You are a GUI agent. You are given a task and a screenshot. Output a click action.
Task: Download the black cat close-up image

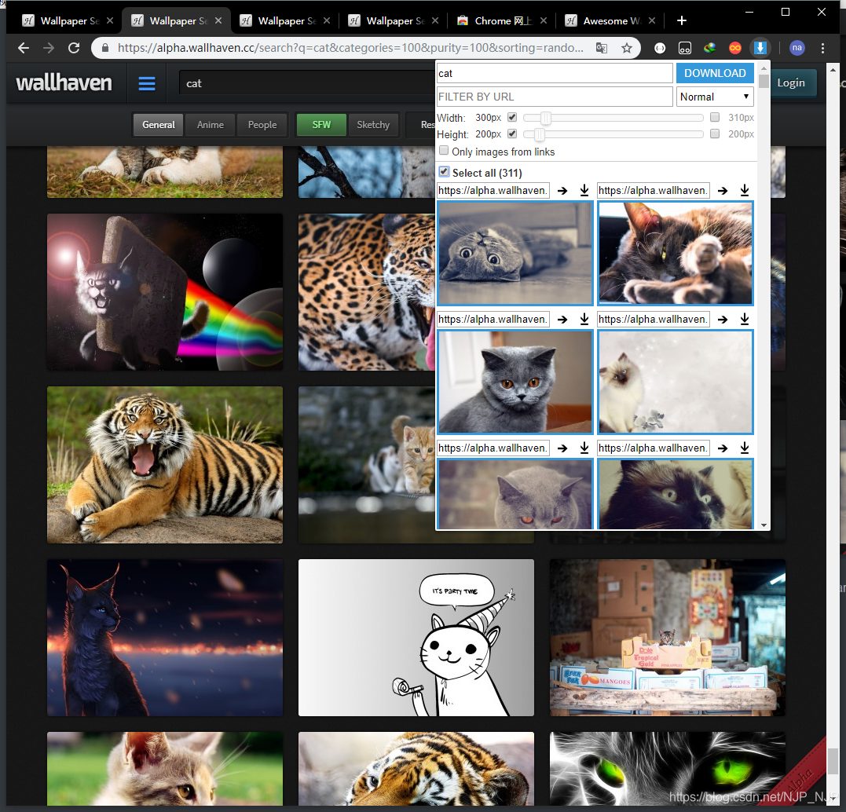click(x=745, y=448)
